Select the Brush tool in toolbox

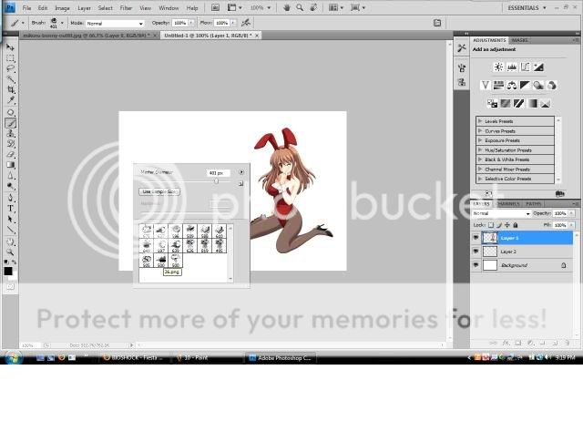(10, 123)
